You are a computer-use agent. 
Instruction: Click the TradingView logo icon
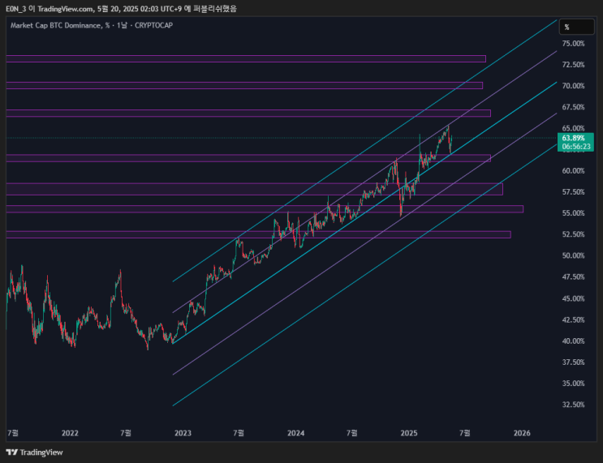pyautogui.click(x=12, y=452)
